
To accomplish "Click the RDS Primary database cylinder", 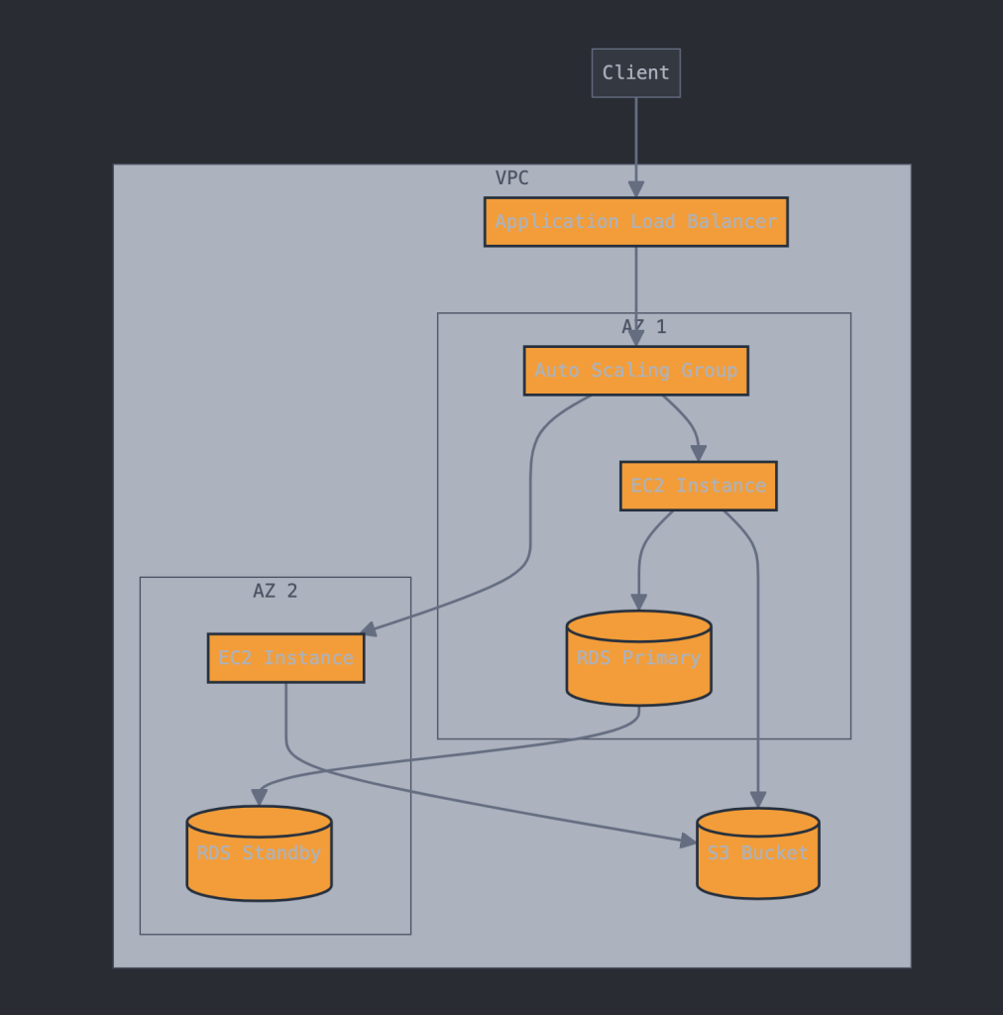I will 638,658.
